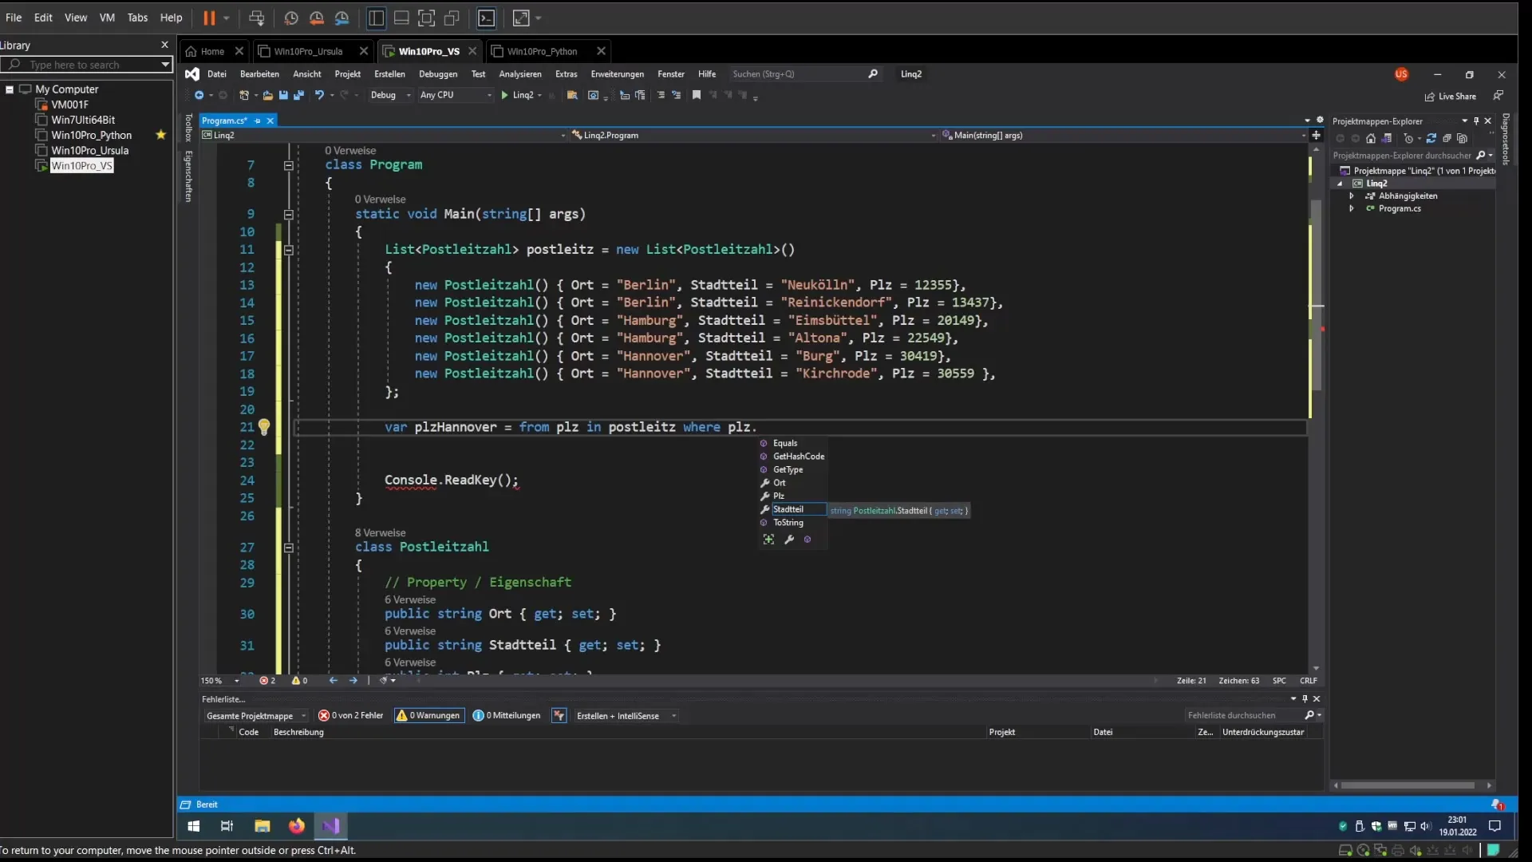The height and width of the screenshot is (862, 1532).
Task: Click the solution/folder view switch icon
Action: point(1387,138)
